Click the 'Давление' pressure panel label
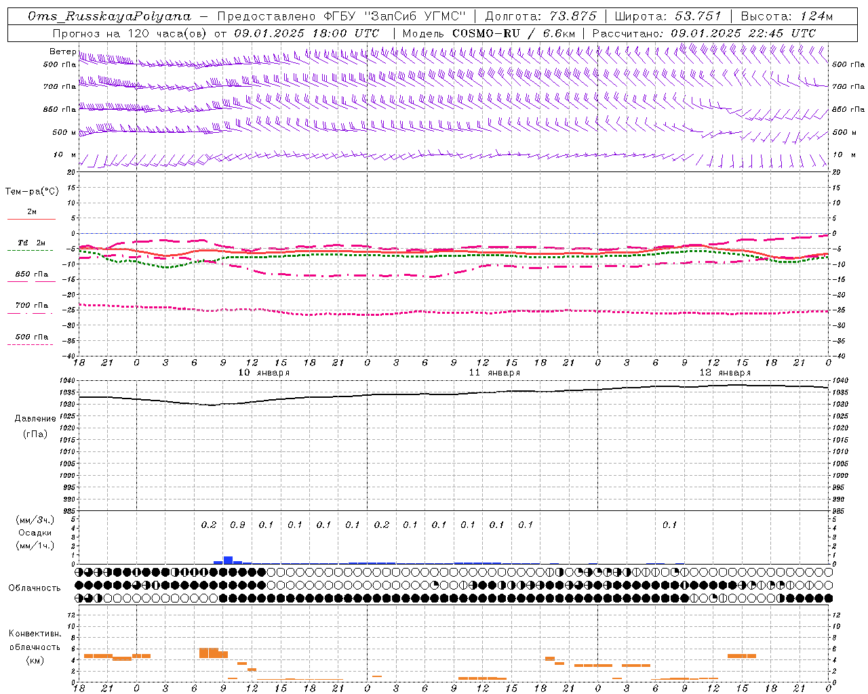The width and height of the screenshot is (868, 694). coord(35,419)
